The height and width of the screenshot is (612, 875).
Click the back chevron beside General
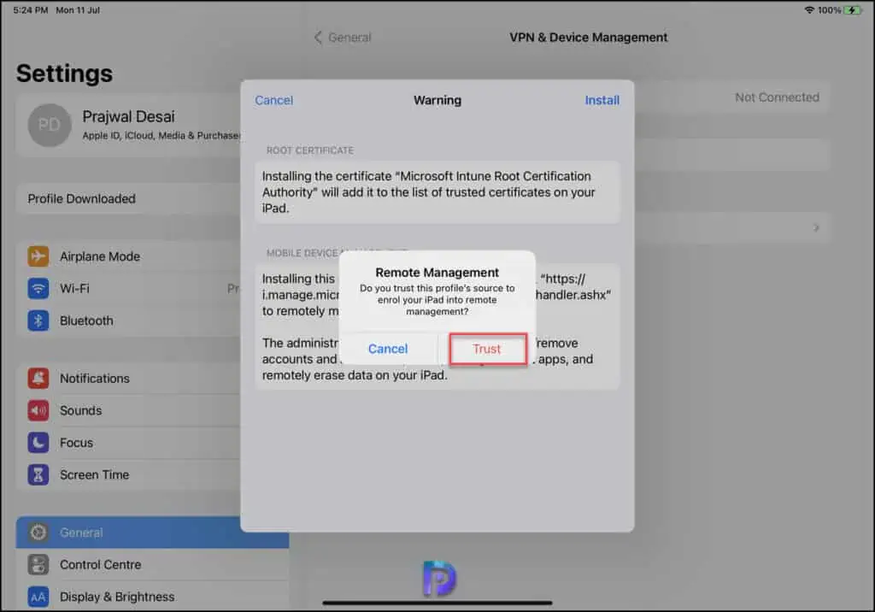click(318, 38)
